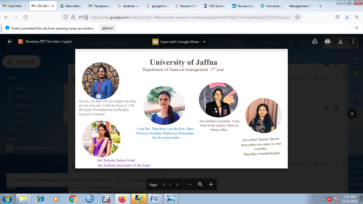Viewport: 363px width, 204px height.
Task: Click the back arrow to close preview
Action: click(x=10, y=42)
